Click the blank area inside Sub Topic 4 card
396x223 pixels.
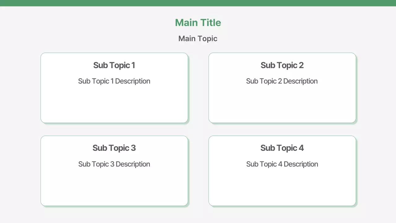point(282,187)
